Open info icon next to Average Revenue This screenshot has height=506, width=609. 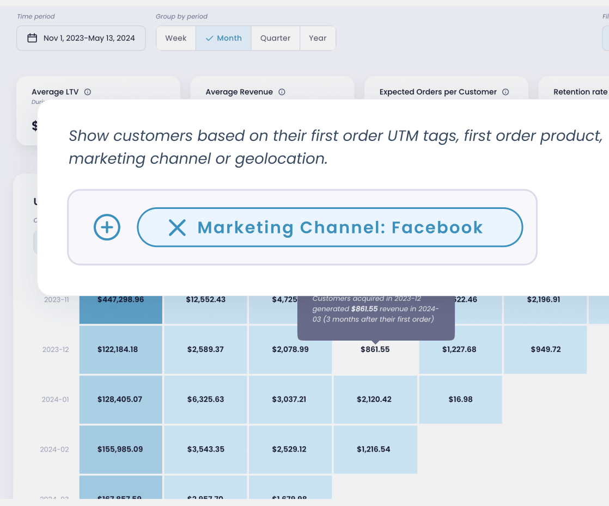point(282,92)
